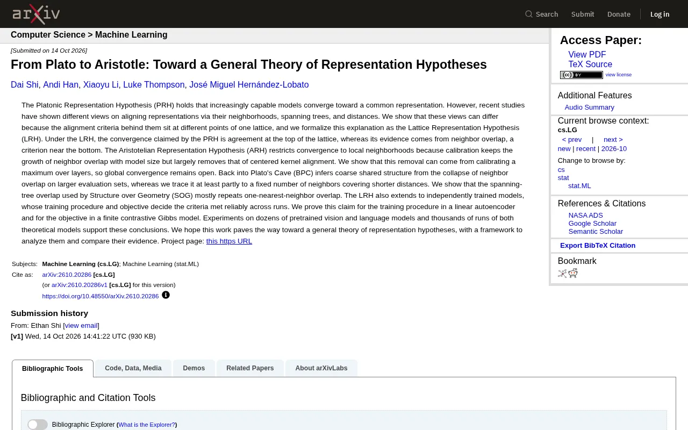This screenshot has width=688, height=430.
Task: Open Google Scholar citations
Action: tap(592, 224)
